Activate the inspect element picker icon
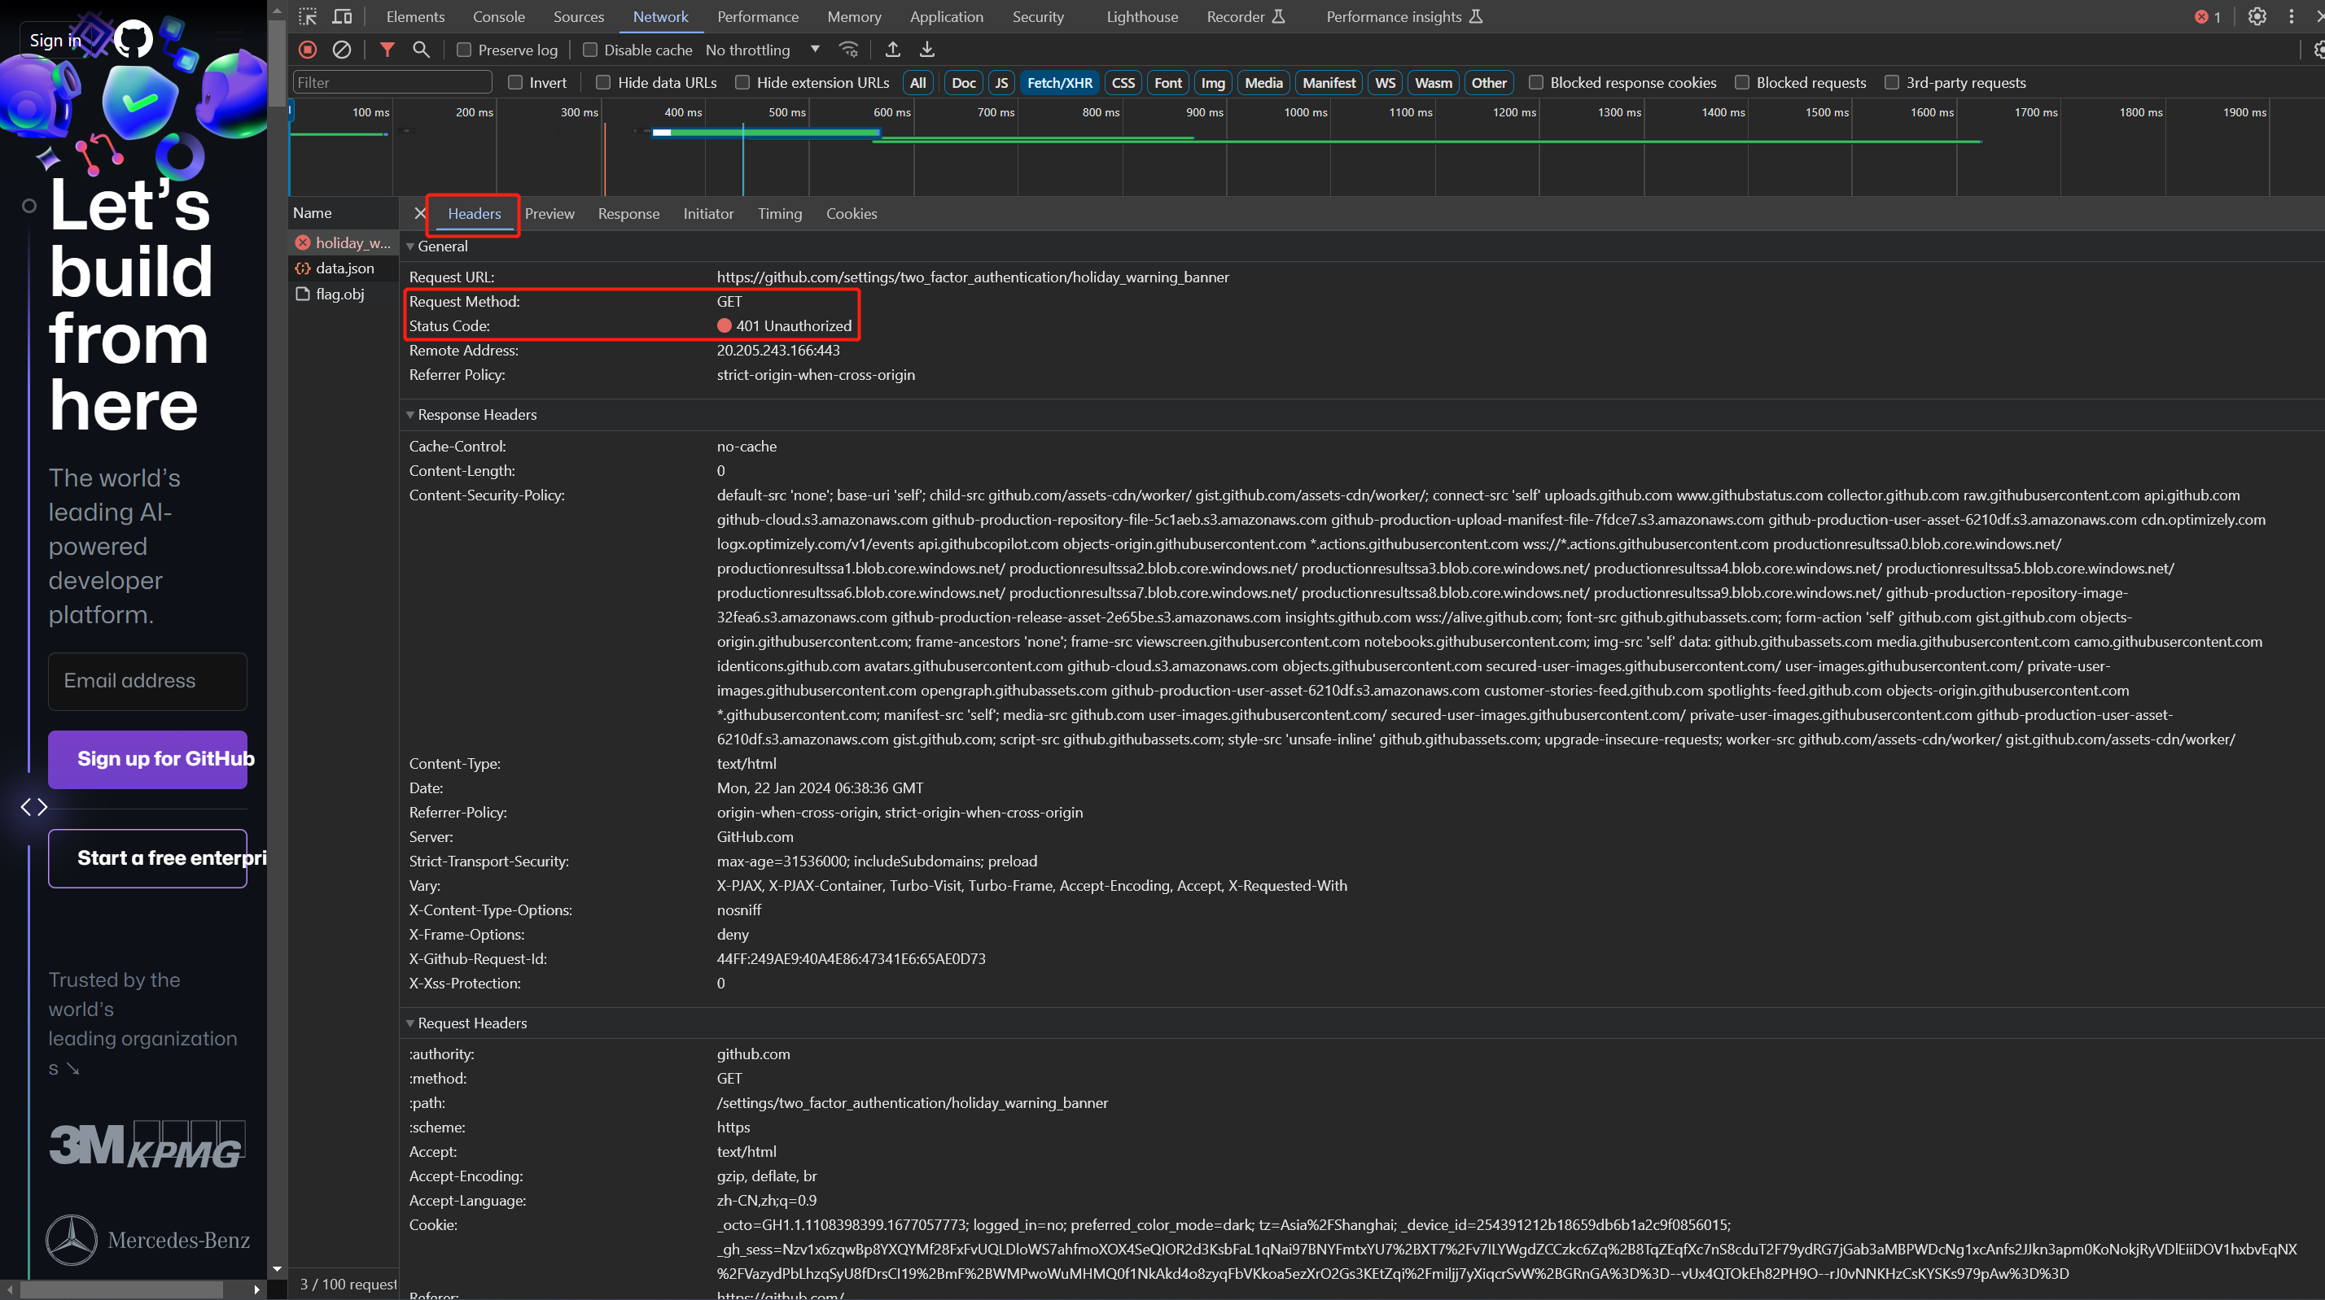The image size is (2325, 1300). click(308, 16)
